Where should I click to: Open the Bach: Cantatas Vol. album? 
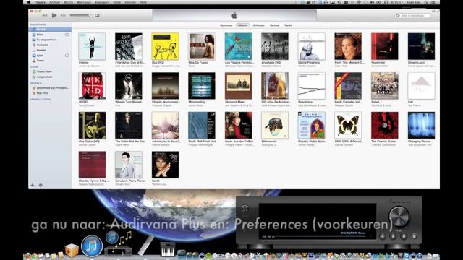point(348,86)
